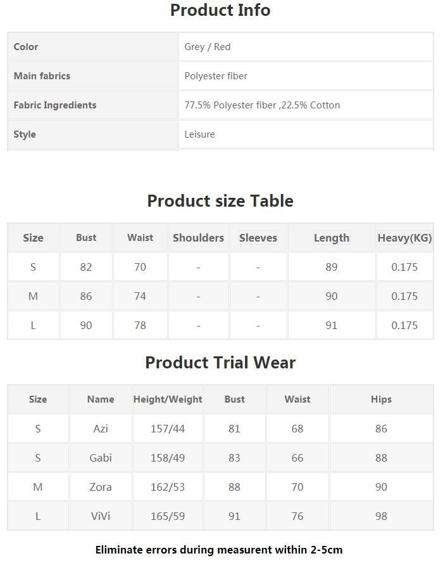Click the Product Trial Wear heading
The image size is (443, 570).
coord(220,363)
